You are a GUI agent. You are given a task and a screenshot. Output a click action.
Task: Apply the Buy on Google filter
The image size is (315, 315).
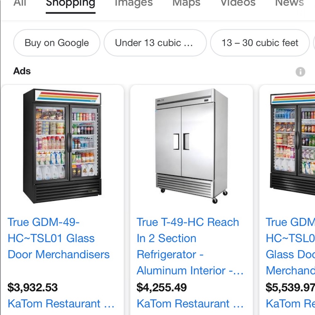coord(57,43)
